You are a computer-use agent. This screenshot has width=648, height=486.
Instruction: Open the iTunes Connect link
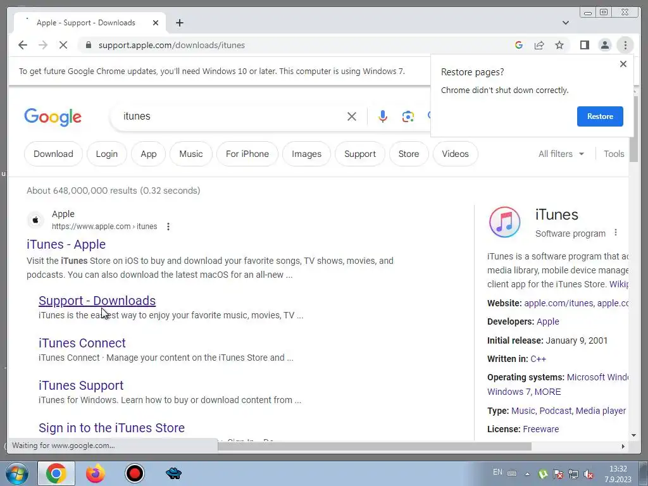pyautogui.click(x=82, y=343)
